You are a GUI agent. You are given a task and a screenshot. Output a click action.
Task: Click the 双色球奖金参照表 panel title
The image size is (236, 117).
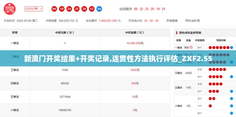(190, 32)
